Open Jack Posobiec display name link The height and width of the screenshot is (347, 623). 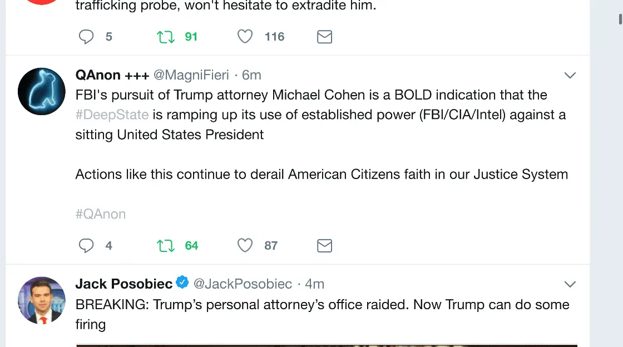click(x=124, y=284)
